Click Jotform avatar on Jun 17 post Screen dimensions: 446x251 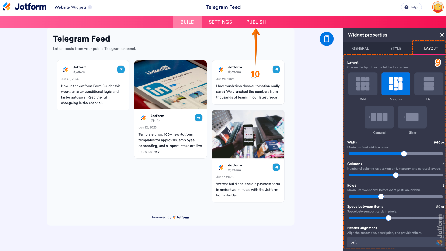click(x=221, y=167)
